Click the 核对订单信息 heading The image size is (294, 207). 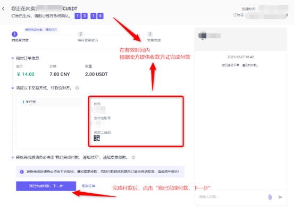pyautogui.click(x=28, y=58)
